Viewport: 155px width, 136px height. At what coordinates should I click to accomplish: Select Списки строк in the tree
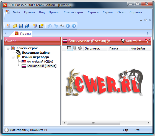(27, 48)
